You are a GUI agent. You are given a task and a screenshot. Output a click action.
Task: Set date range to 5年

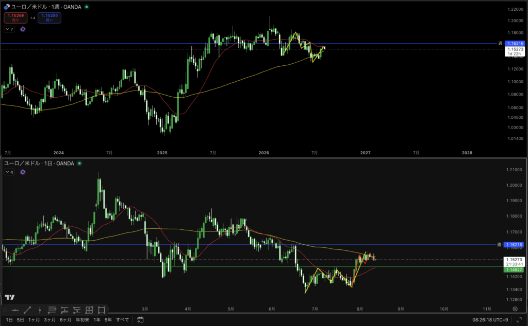(x=108, y=320)
